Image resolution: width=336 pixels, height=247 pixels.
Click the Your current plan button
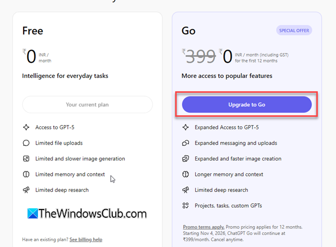tap(87, 104)
